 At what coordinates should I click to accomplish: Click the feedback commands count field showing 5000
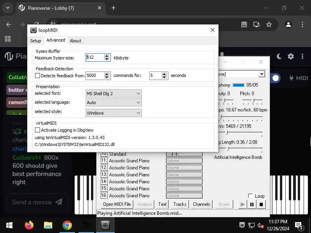(95, 75)
